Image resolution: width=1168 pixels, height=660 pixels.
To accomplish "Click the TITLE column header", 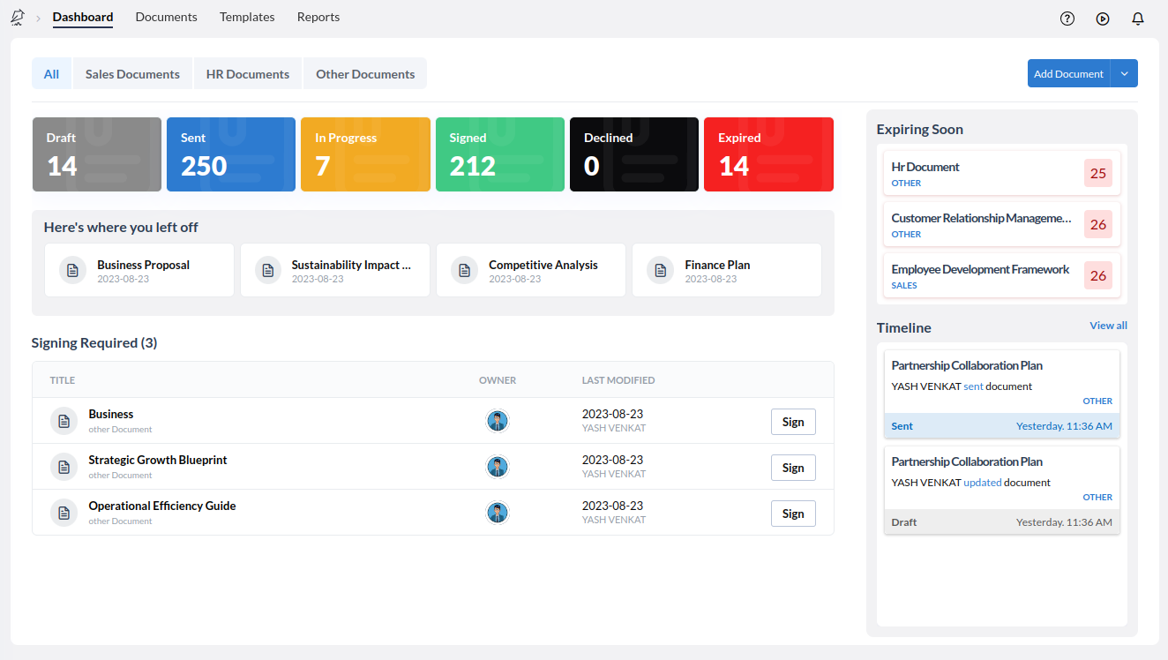I will pyautogui.click(x=63, y=380).
